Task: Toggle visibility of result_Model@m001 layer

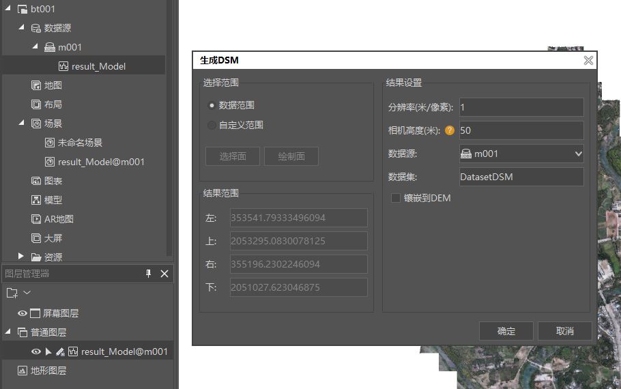Action: tap(35, 351)
